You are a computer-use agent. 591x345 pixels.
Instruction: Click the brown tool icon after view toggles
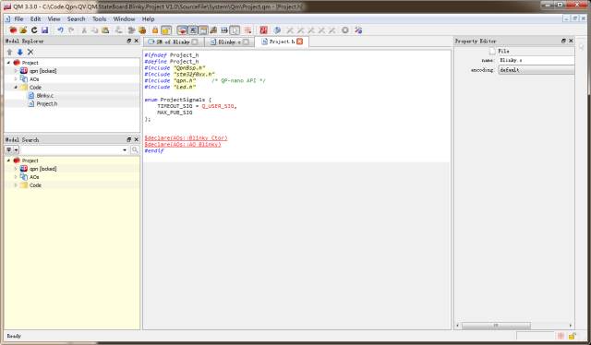click(x=213, y=30)
